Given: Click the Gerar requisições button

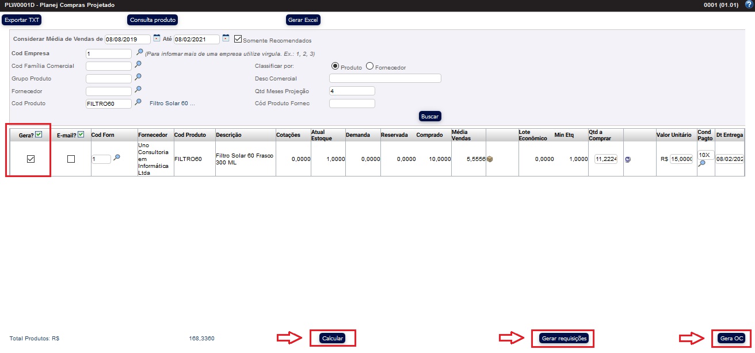Looking at the screenshot, I should [x=562, y=339].
